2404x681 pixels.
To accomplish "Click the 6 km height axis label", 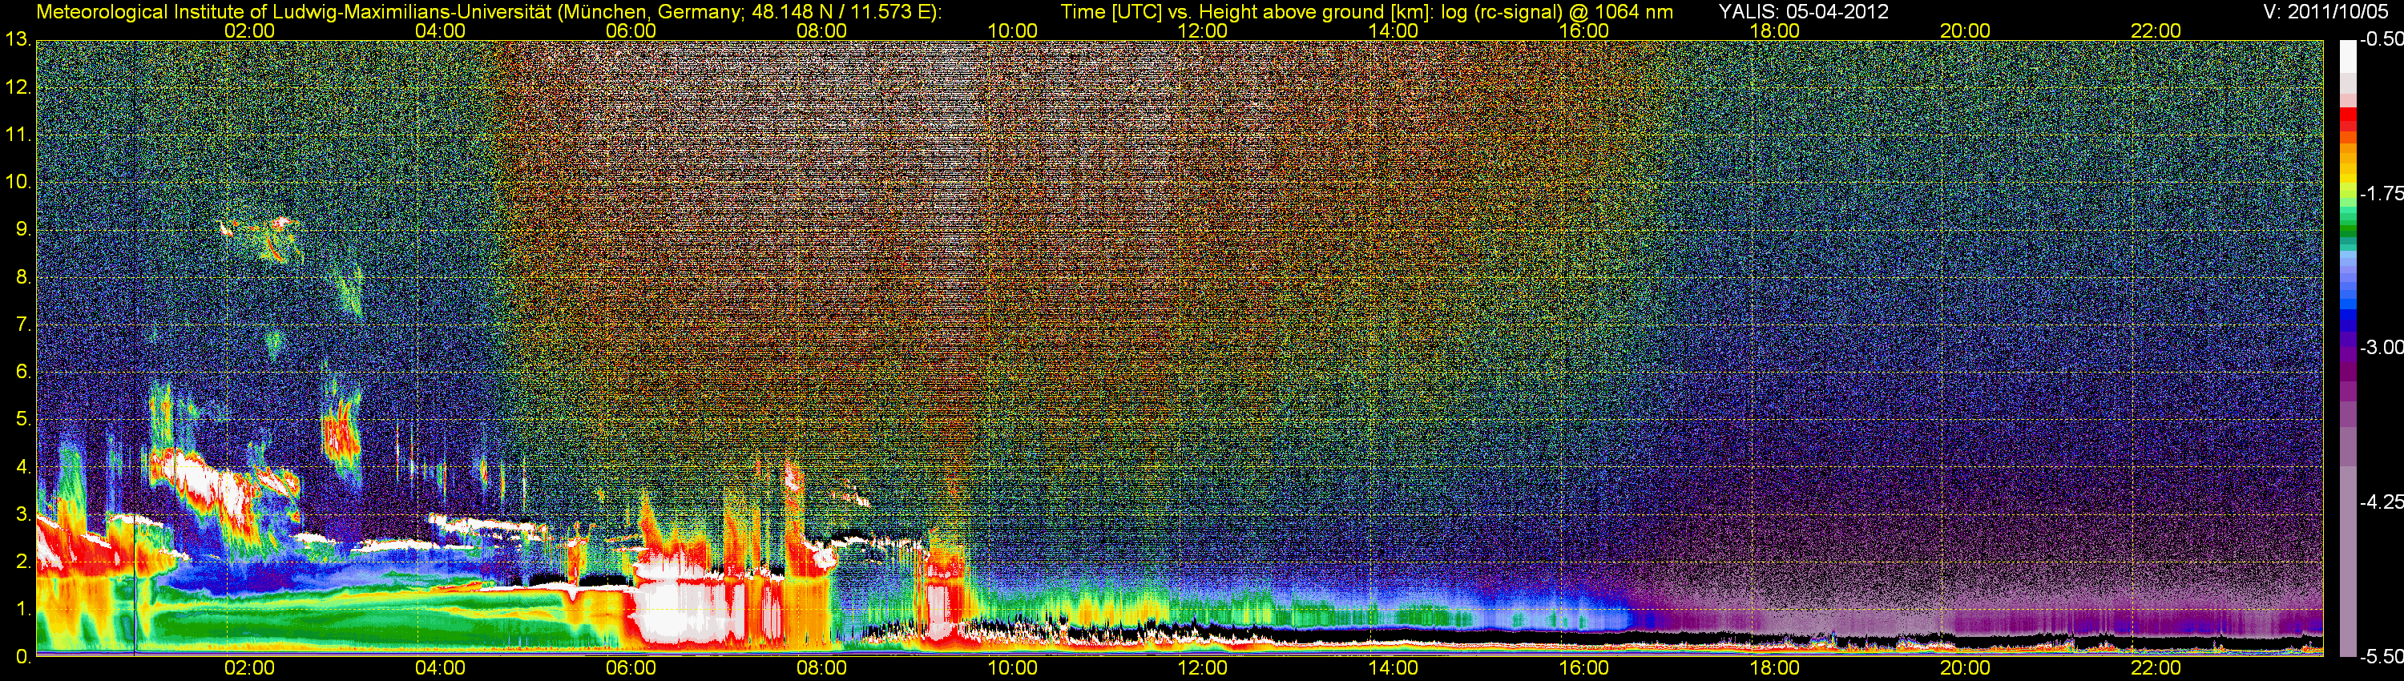I will pos(23,373).
